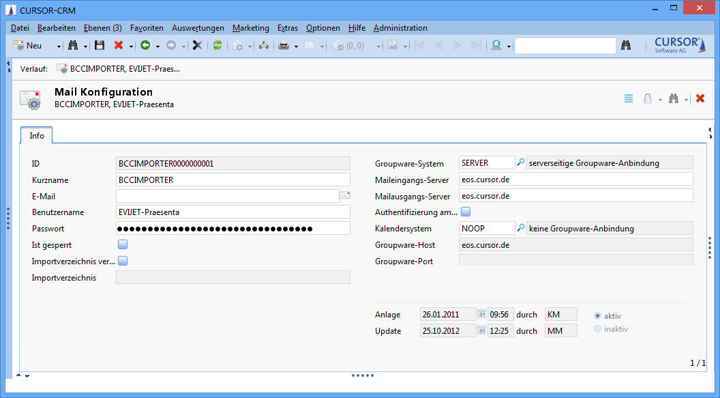Click the red X in Mail Konfiguration header

700,99
